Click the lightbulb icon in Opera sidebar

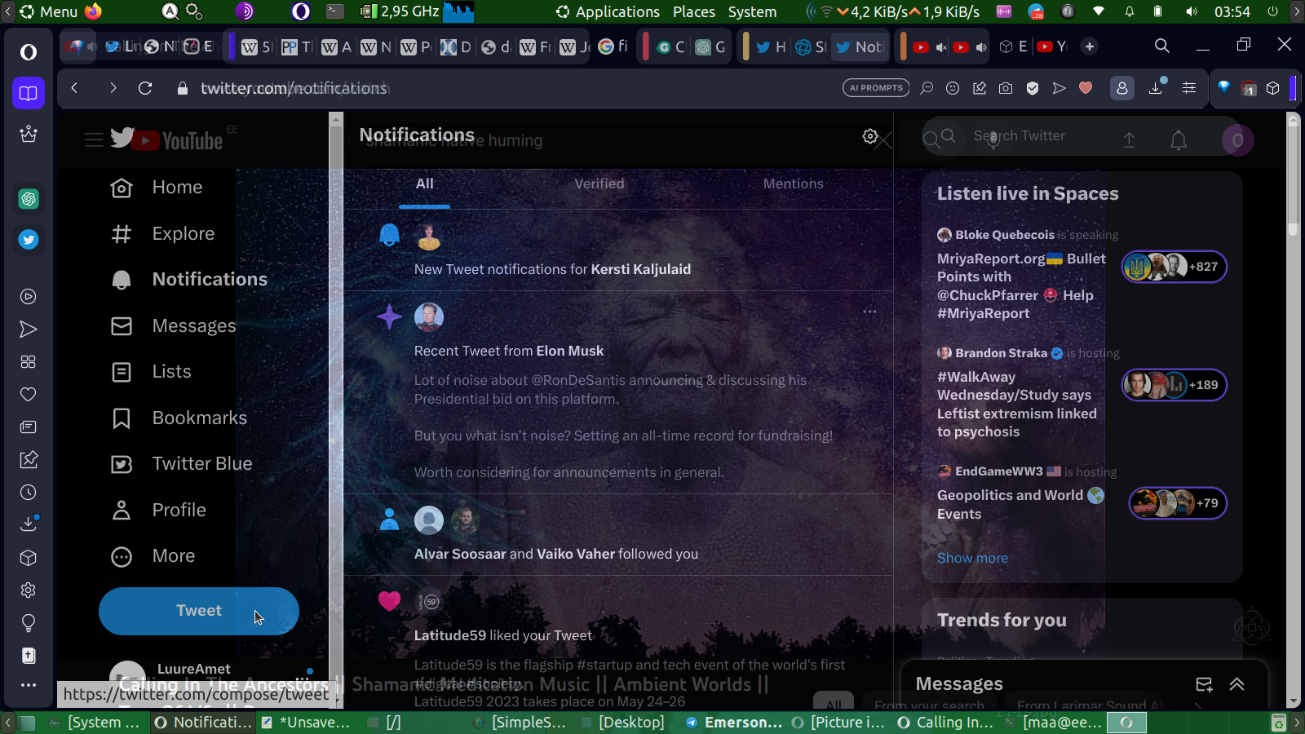29,624
